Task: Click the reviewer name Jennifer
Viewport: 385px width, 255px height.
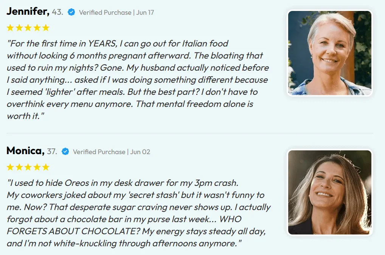Action: [28, 12]
